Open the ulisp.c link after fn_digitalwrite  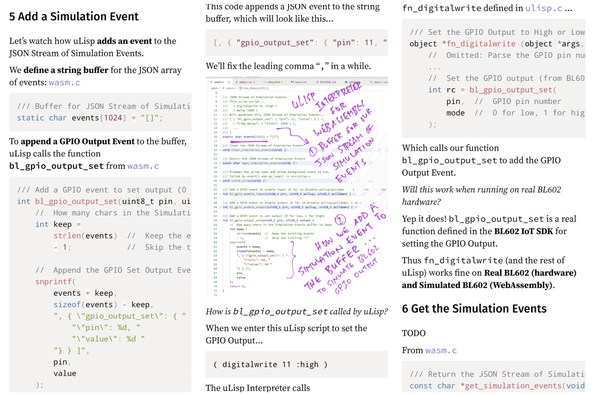pyautogui.click(x=543, y=8)
